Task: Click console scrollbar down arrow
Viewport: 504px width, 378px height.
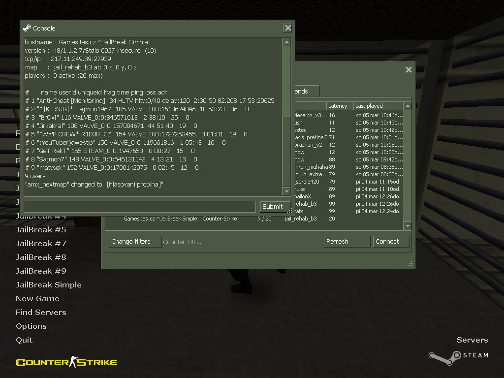Action: [286, 191]
